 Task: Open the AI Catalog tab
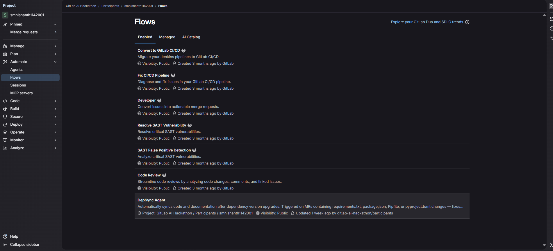pyautogui.click(x=191, y=37)
